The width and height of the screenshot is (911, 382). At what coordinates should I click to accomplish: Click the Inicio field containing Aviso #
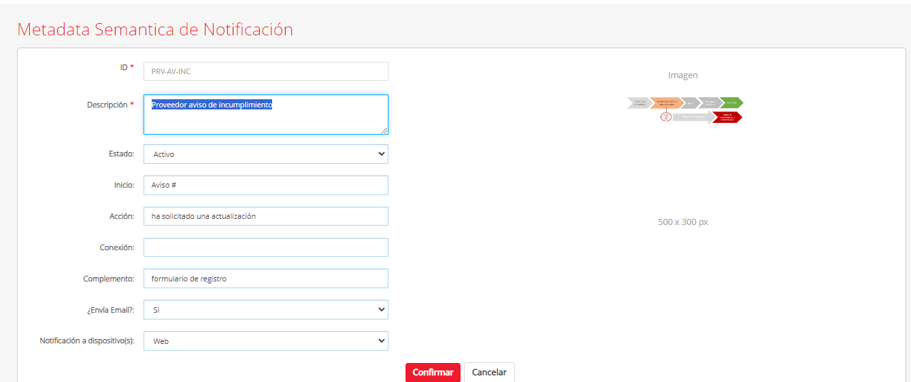pyautogui.click(x=265, y=186)
